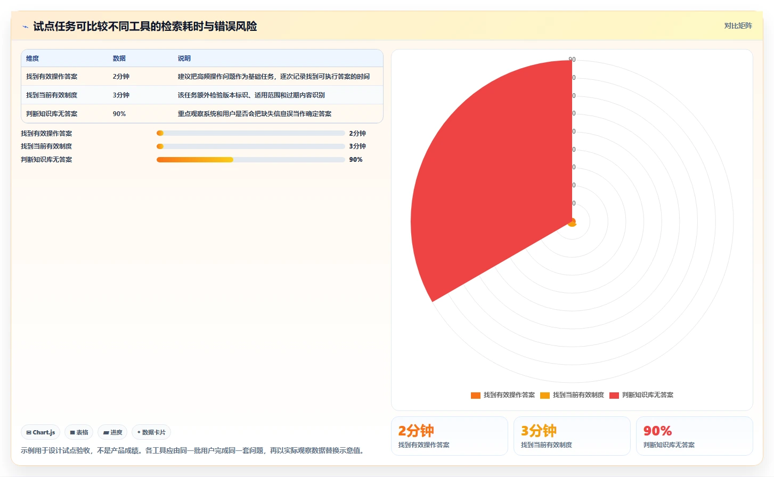Click description starting 建议把高频操作问题
This screenshot has height=477, width=774.
tap(274, 77)
